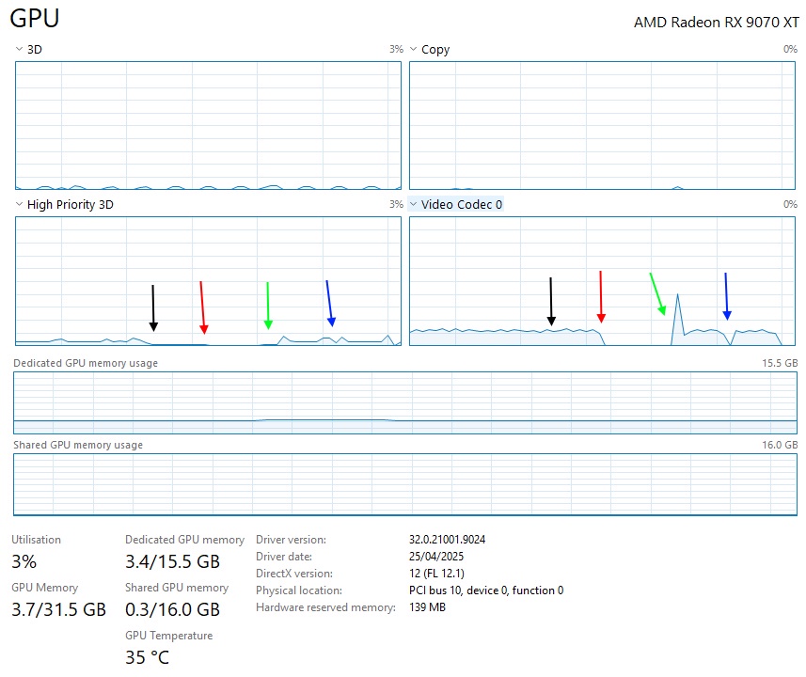This screenshot has width=806, height=677.
Task: Click the black arrow in Video Codec 0 graph
Action: click(551, 302)
